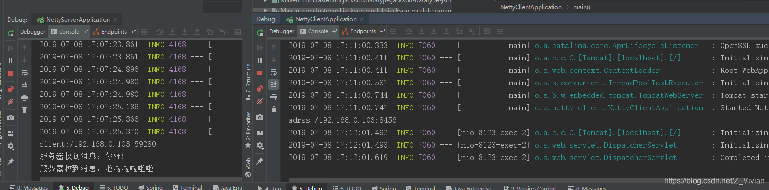The width and height of the screenshot is (769, 190).
Task: Open Java Enterprise tool window in right window
Action: [x=469, y=188]
